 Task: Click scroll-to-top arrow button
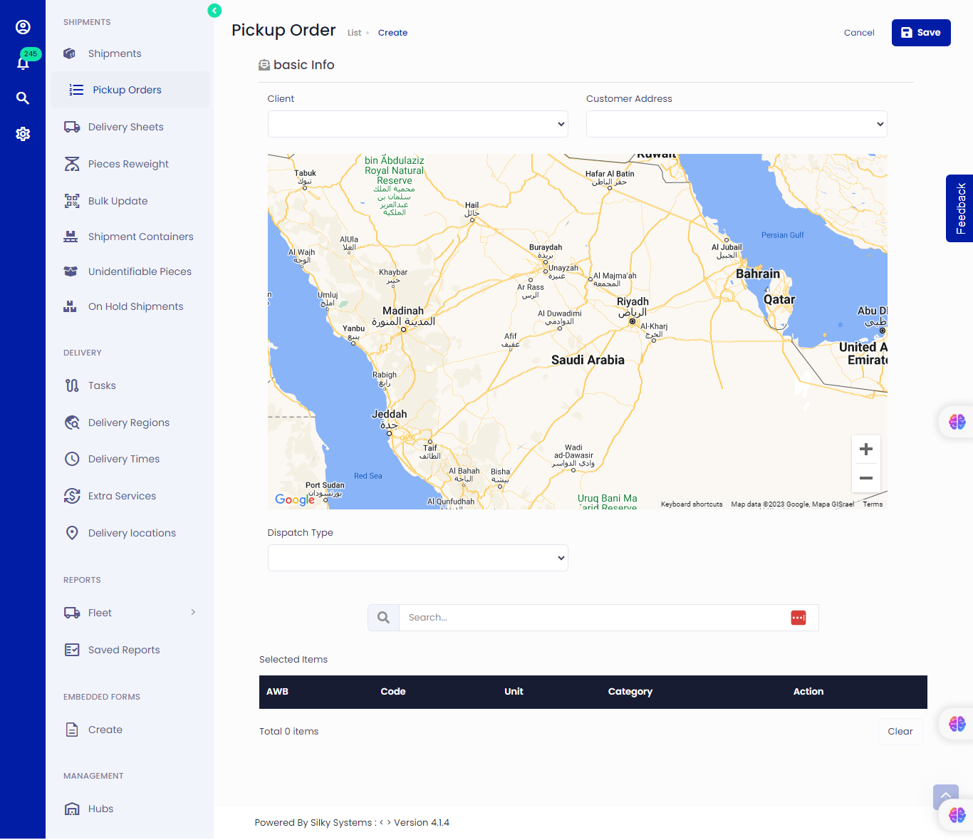(x=945, y=797)
